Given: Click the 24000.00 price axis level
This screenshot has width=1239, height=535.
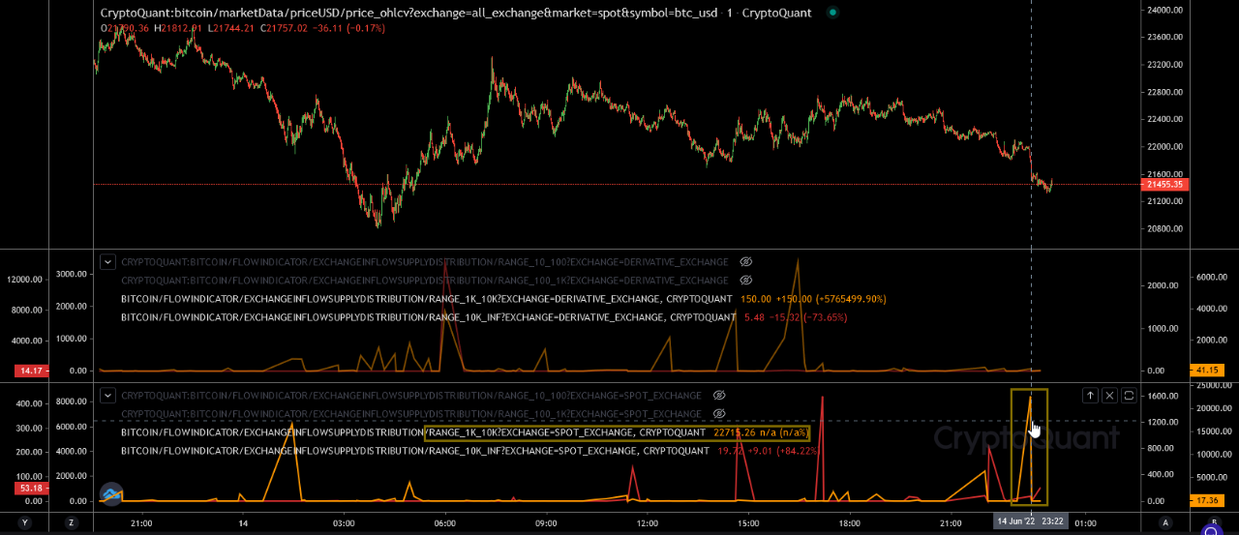Looking at the screenshot, I should click(1164, 10).
